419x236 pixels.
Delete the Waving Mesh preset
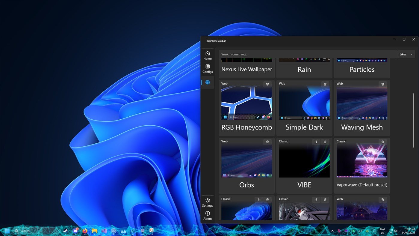click(382, 84)
